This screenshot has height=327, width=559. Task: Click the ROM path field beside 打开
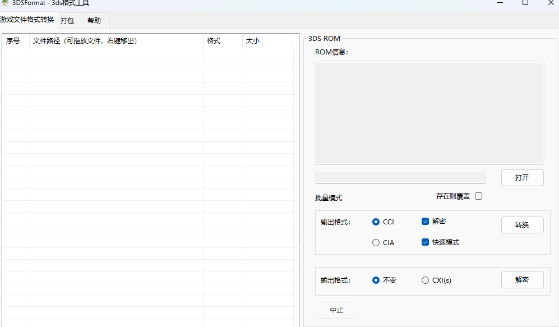click(400, 177)
